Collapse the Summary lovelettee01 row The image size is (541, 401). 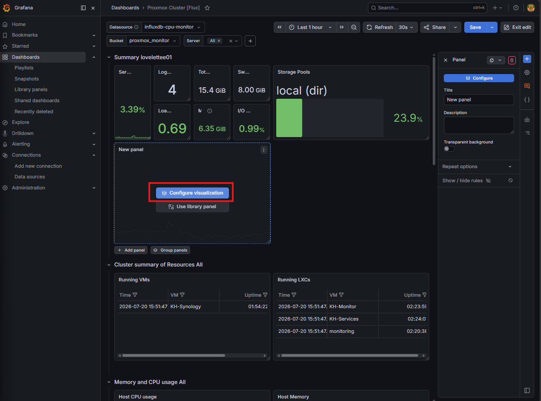pyautogui.click(x=109, y=57)
